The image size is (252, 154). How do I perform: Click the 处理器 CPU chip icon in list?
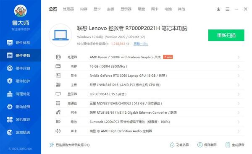[58, 57]
